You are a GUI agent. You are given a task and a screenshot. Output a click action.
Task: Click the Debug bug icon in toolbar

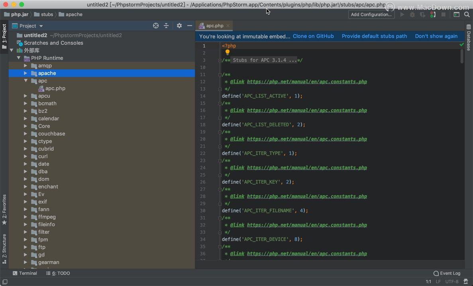[412, 14]
